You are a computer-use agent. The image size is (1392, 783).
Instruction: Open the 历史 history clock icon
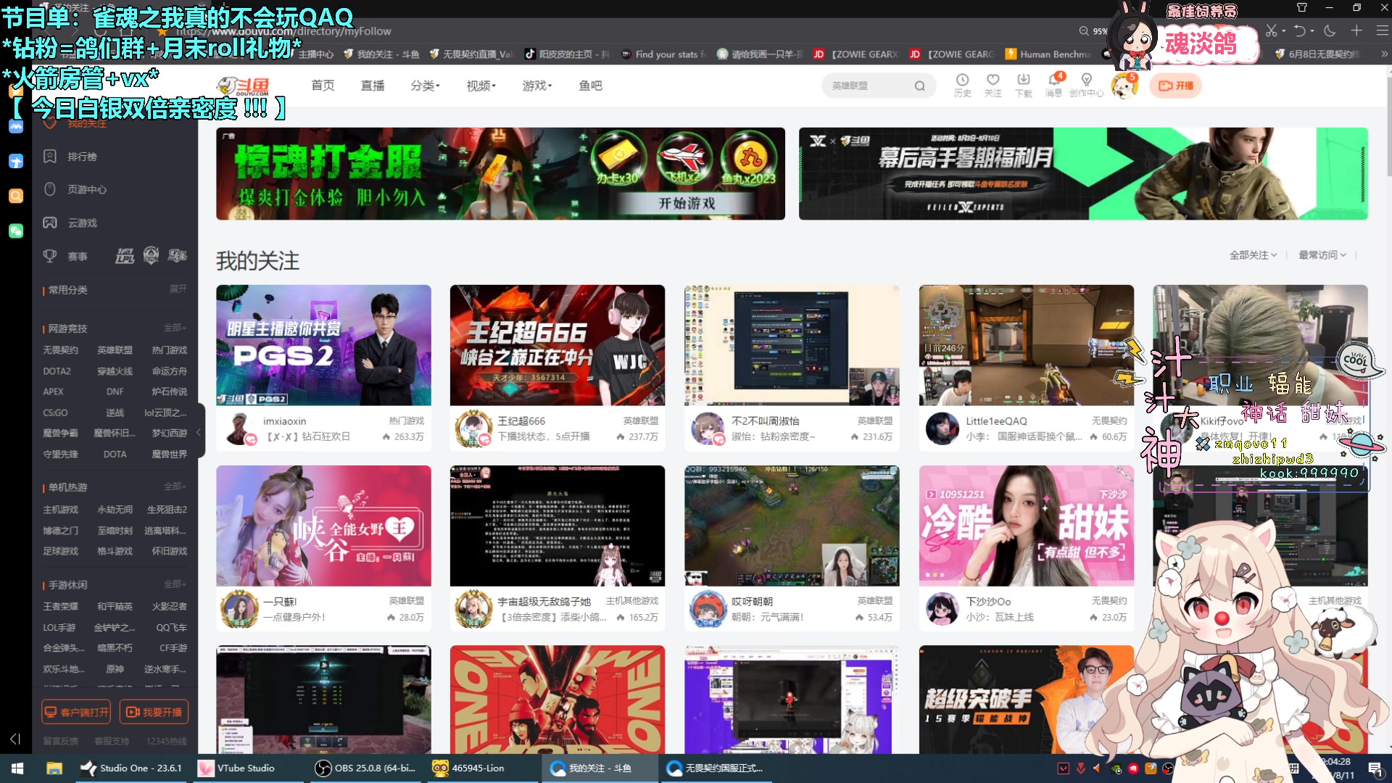pos(962,85)
